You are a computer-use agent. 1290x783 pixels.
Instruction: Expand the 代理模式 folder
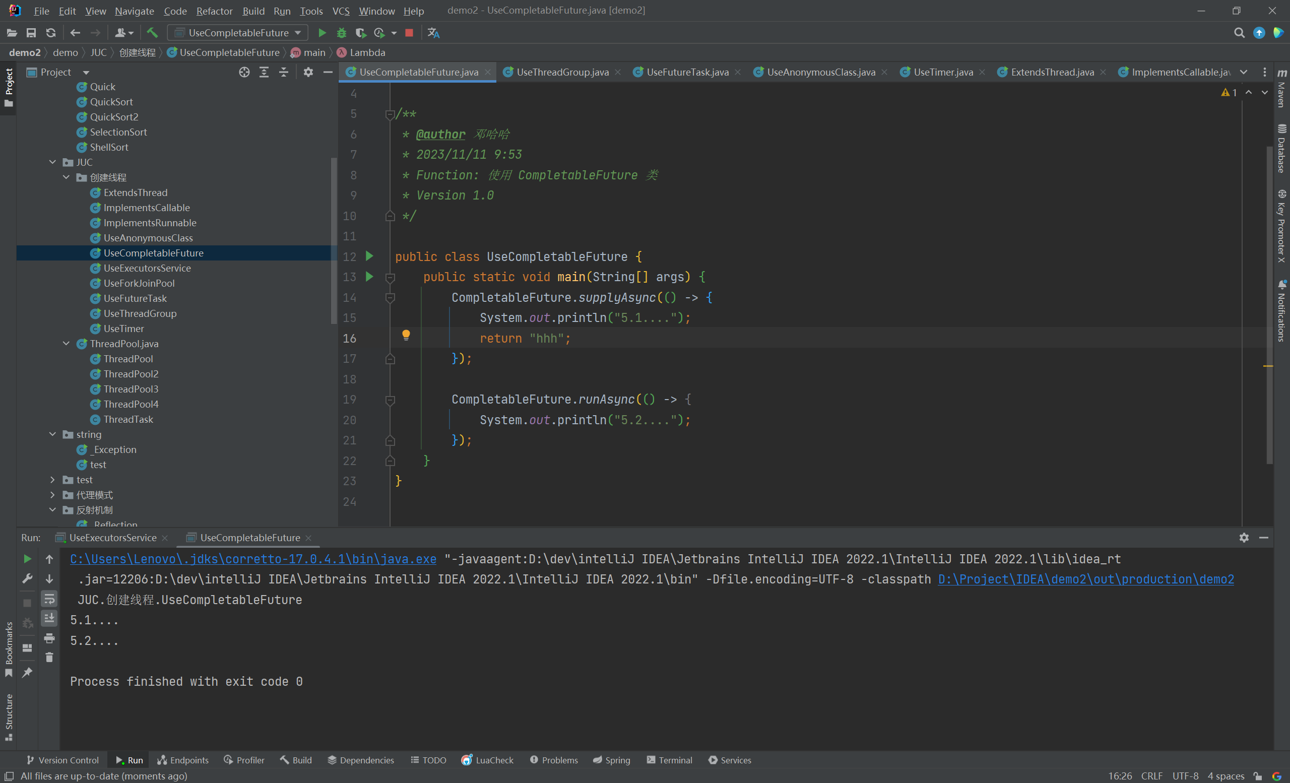coord(52,495)
